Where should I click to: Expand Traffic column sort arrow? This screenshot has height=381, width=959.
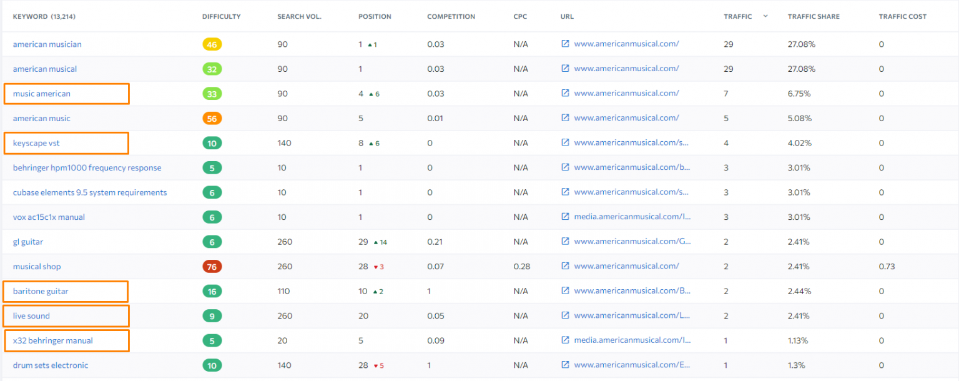click(765, 16)
